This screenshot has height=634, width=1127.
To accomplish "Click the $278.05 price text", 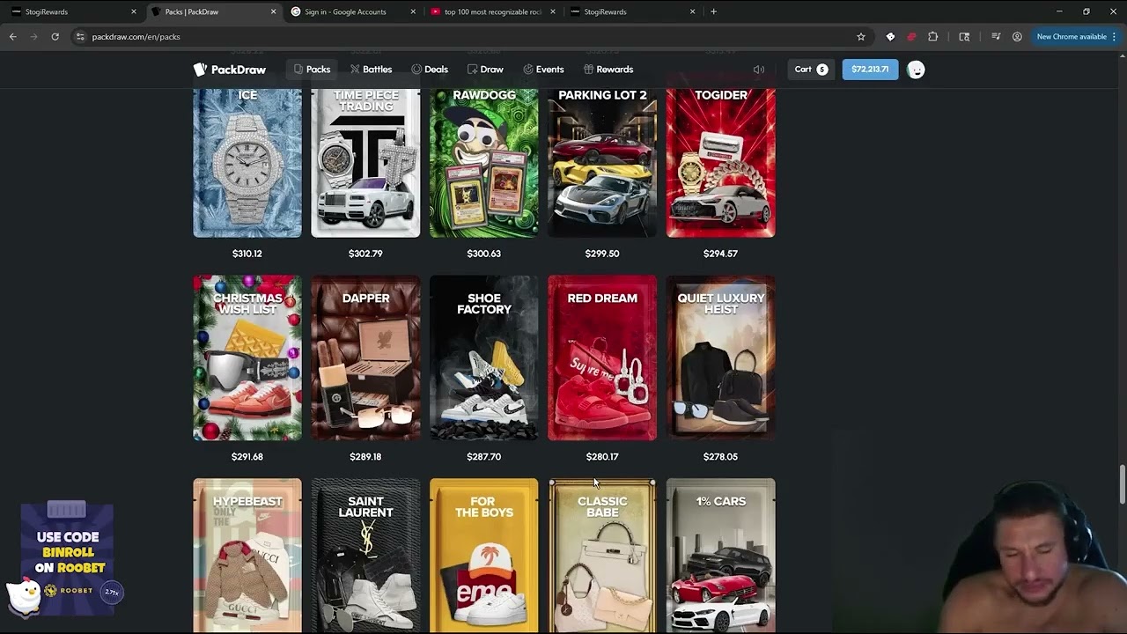I will point(720,457).
